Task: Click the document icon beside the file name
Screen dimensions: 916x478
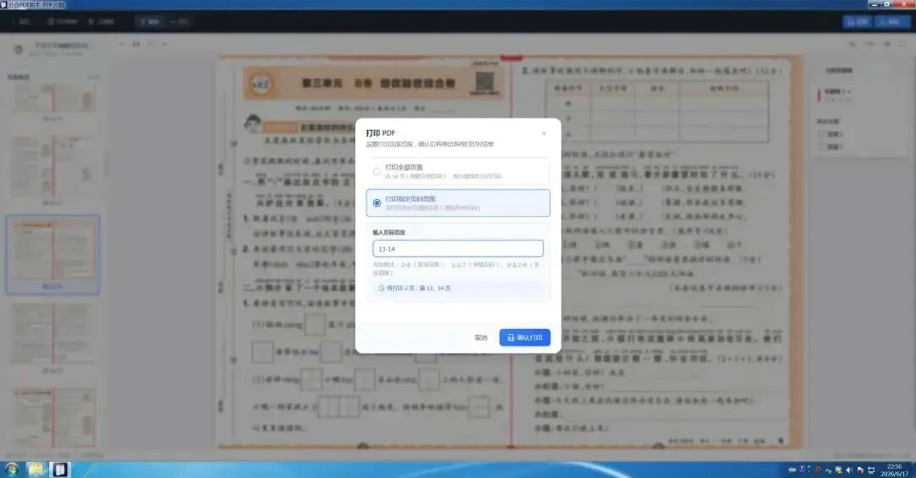Action: coord(18,50)
